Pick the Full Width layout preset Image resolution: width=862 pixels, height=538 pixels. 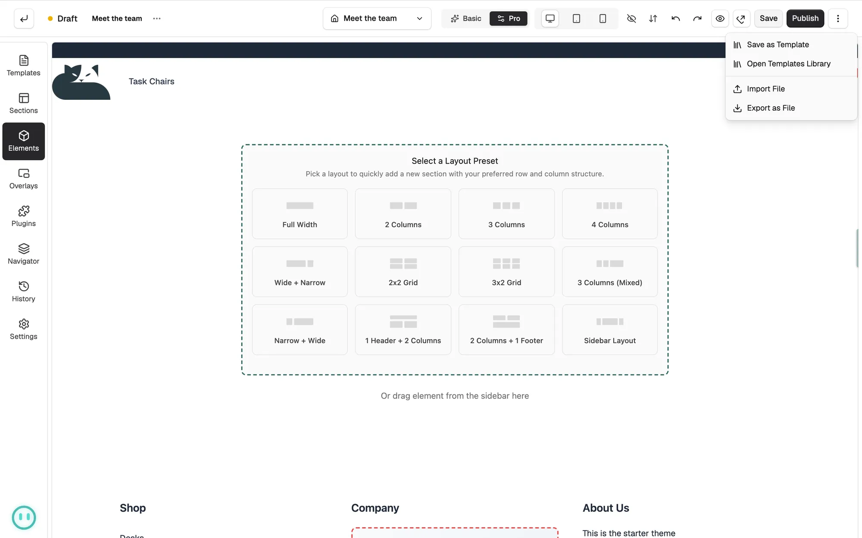click(x=300, y=214)
